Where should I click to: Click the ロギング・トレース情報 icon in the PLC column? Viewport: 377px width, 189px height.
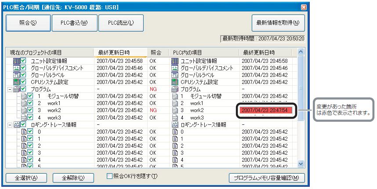[x=174, y=125]
